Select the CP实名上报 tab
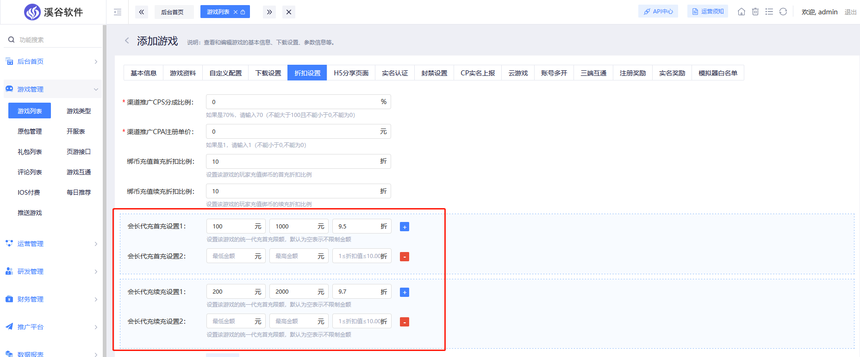 point(478,73)
